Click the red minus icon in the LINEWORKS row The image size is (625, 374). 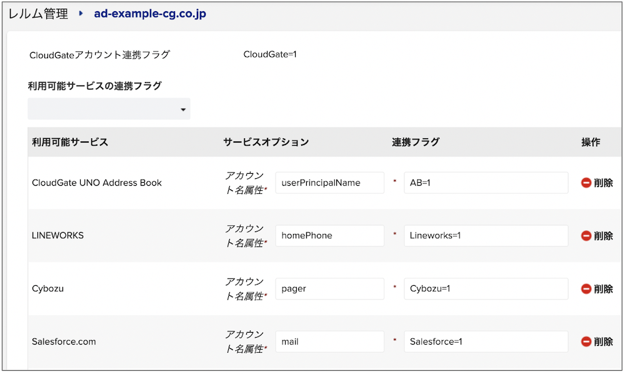point(586,236)
